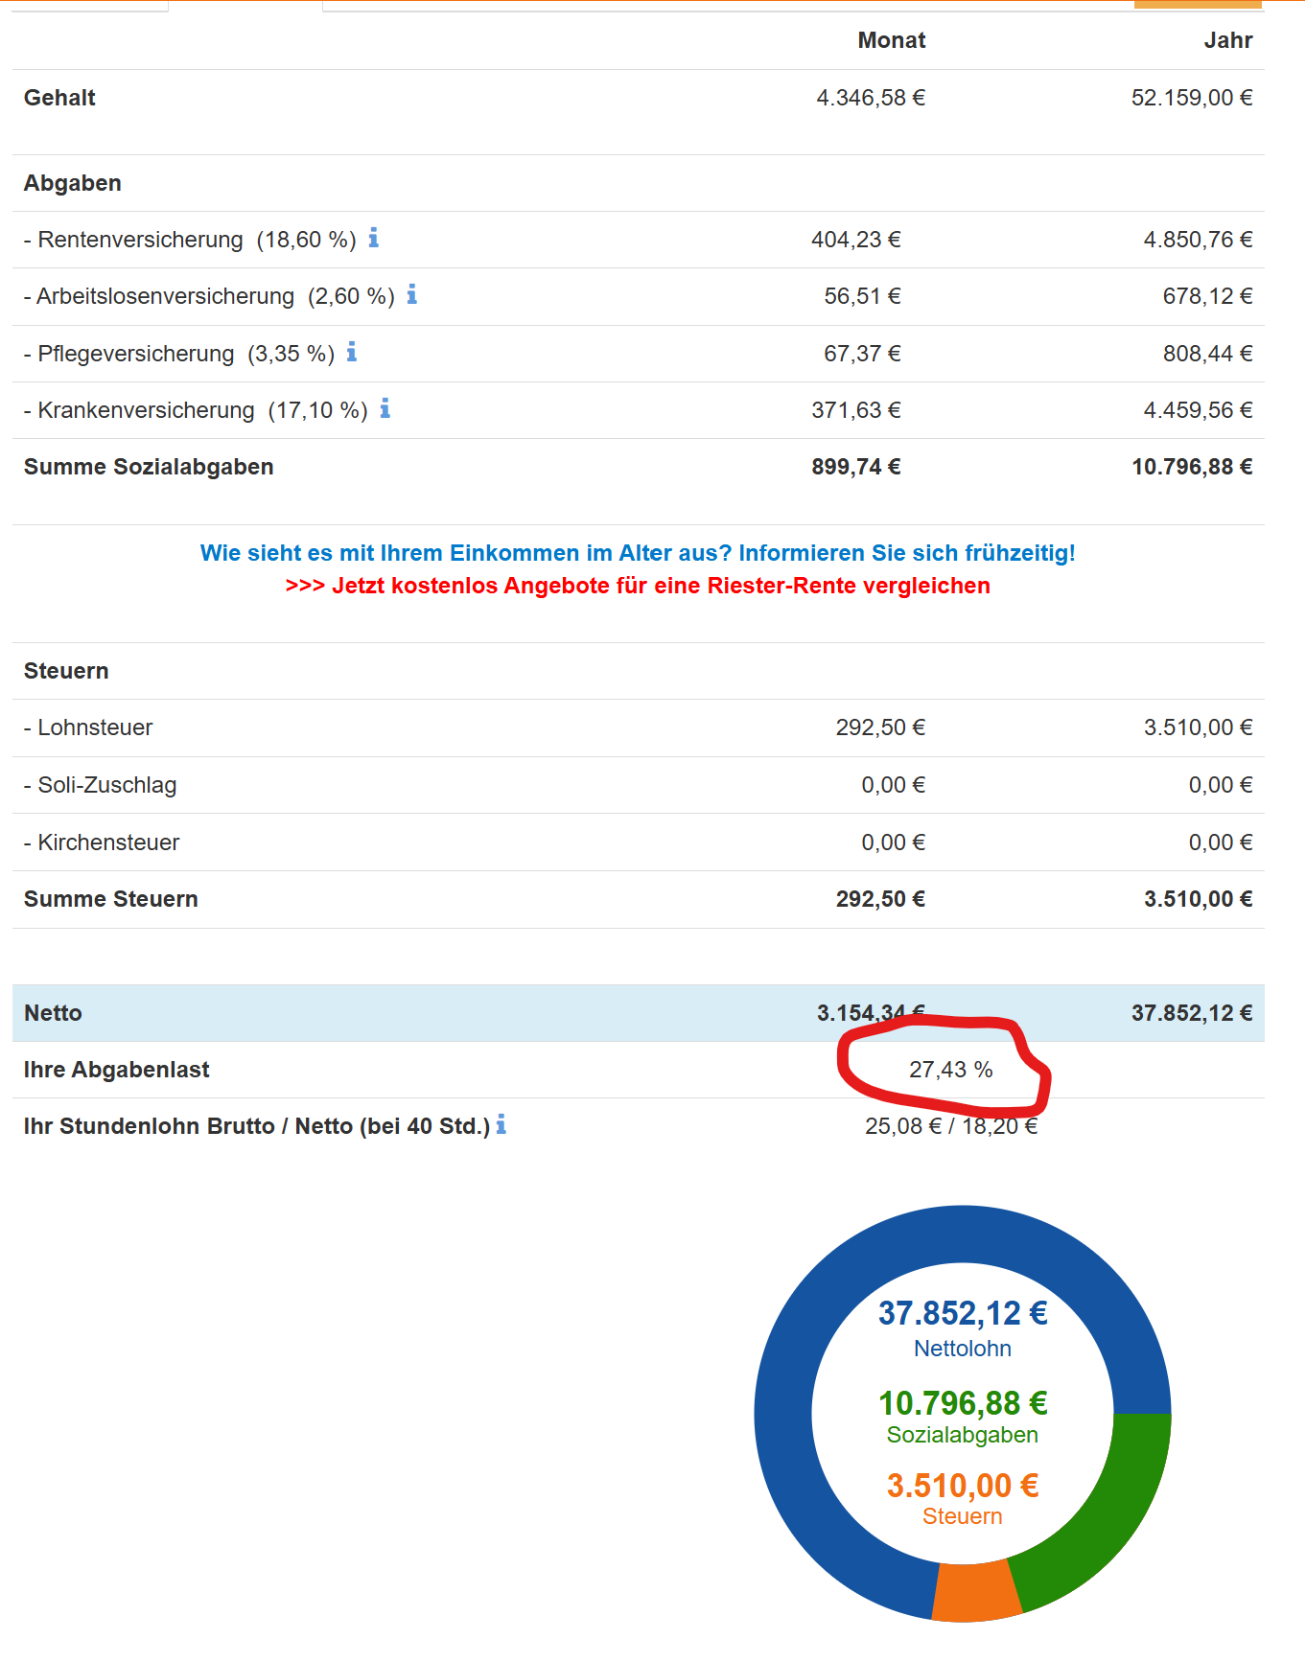Open the blue 'Einkommen im Alter' link
Screen dimensions: 1306x1662
click(x=638, y=553)
